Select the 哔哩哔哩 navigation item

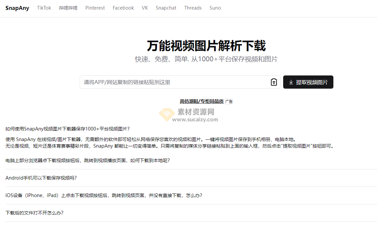point(68,8)
